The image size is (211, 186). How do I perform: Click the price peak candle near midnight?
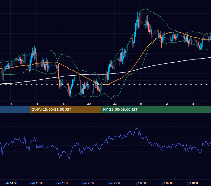click(140, 19)
